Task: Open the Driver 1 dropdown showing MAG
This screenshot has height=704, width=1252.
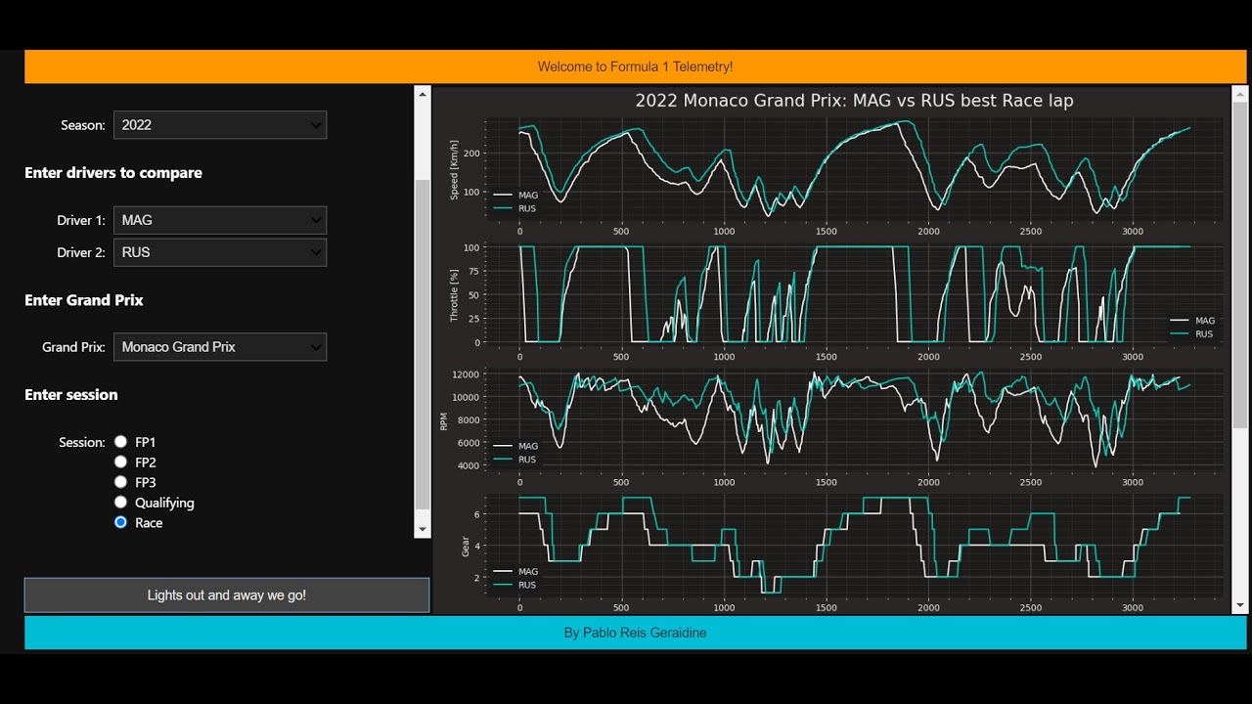Action: pyautogui.click(x=220, y=220)
